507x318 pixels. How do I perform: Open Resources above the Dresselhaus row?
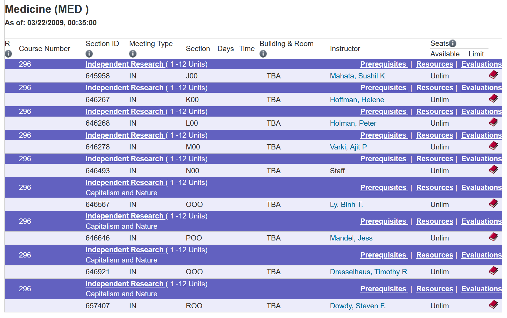click(x=435, y=255)
